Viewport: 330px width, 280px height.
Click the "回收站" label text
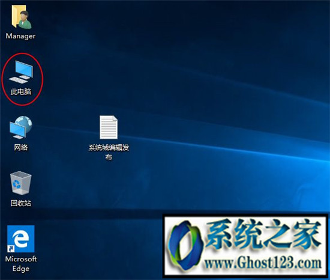click(x=21, y=203)
